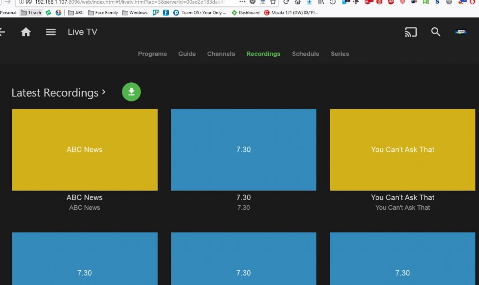The width and height of the screenshot is (479, 285).
Task: Switch to the Programs tab
Action: point(152,54)
